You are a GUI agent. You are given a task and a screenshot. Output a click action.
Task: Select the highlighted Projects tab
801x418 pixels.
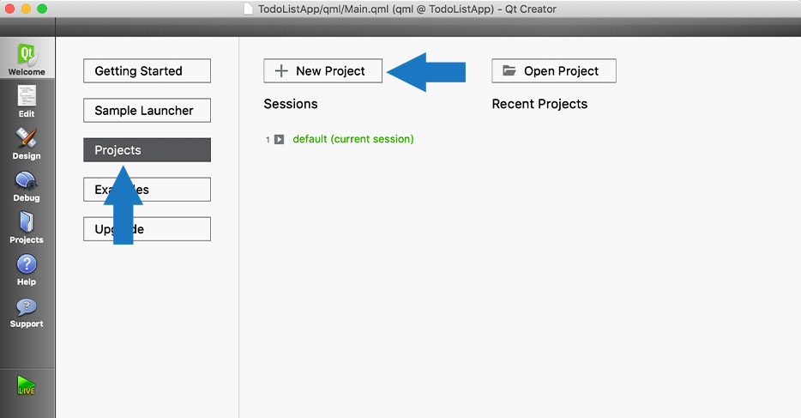tap(148, 149)
